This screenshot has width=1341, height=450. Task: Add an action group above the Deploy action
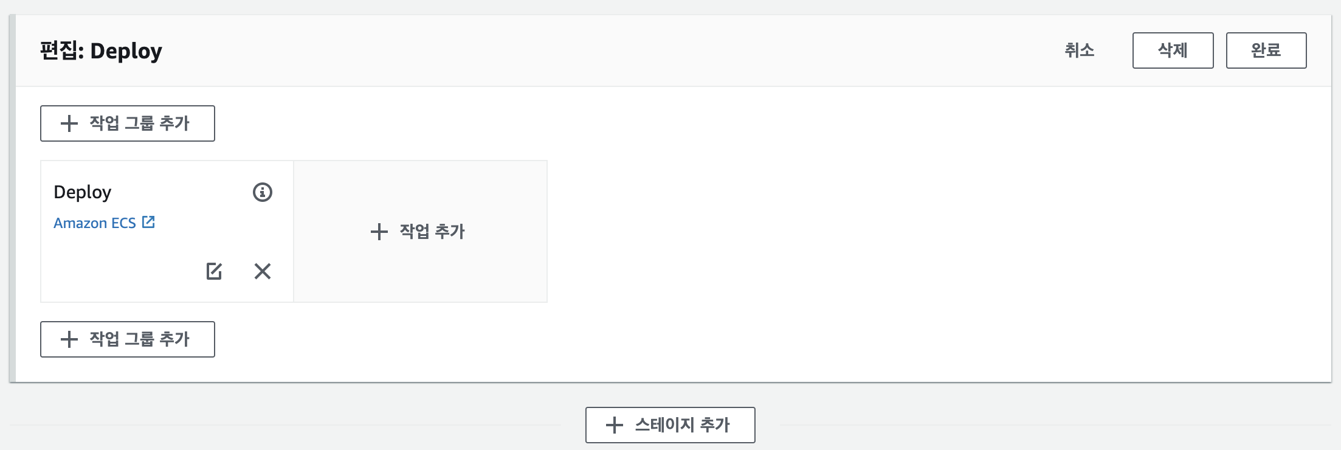[127, 123]
